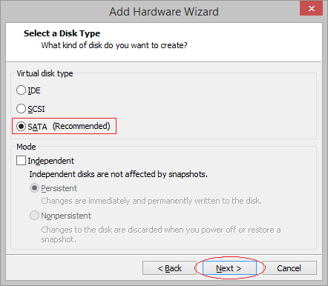Close the wizard with the red X
This screenshot has width=328, height=286.
(311, 8)
